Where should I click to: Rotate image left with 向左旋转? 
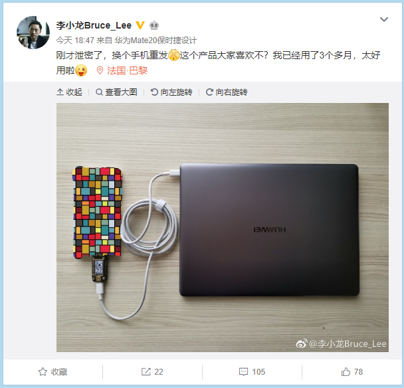pyautogui.click(x=171, y=92)
